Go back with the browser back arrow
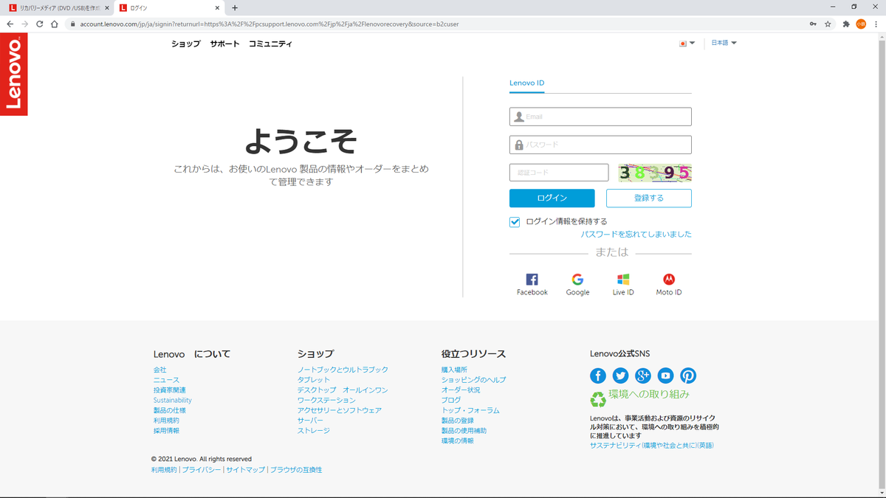886x498 pixels. pos(10,24)
